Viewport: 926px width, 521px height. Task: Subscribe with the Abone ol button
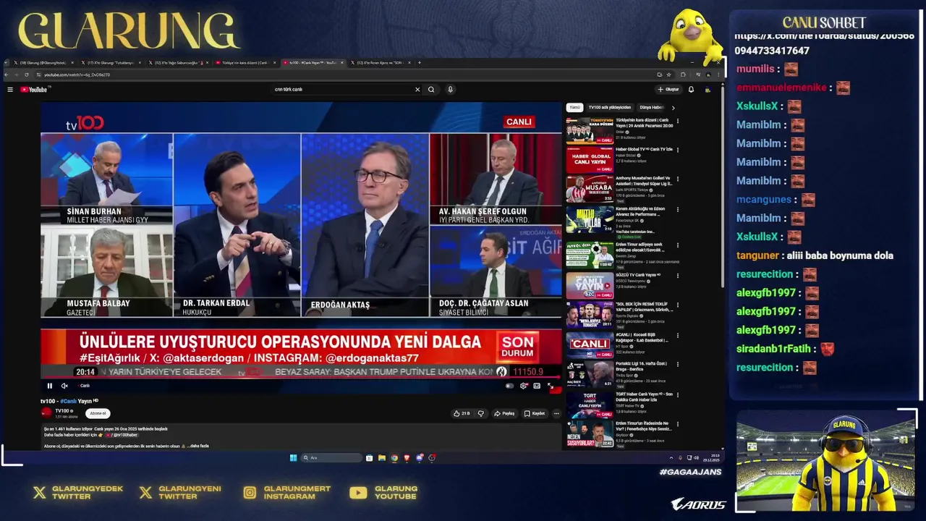coord(98,413)
